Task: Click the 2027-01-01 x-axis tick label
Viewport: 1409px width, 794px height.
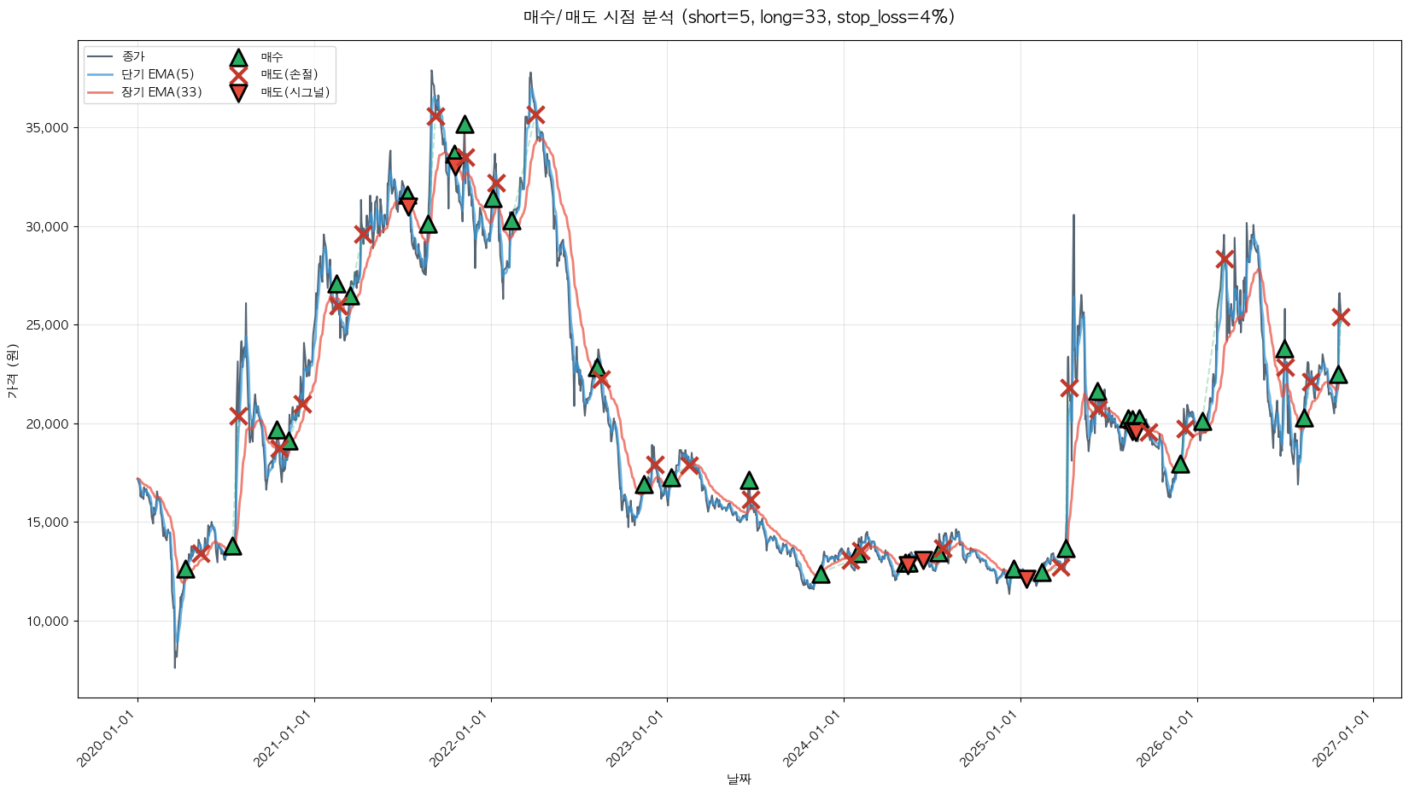Action: pyautogui.click(x=1344, y=737)
